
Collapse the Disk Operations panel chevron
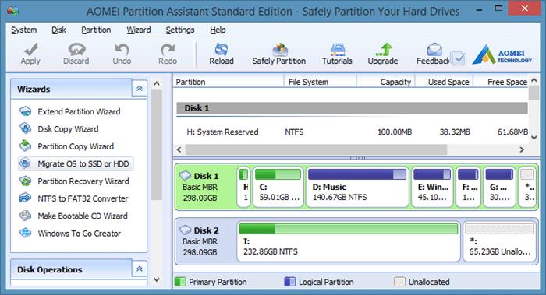pyautogui.click(x=140, y=269)
